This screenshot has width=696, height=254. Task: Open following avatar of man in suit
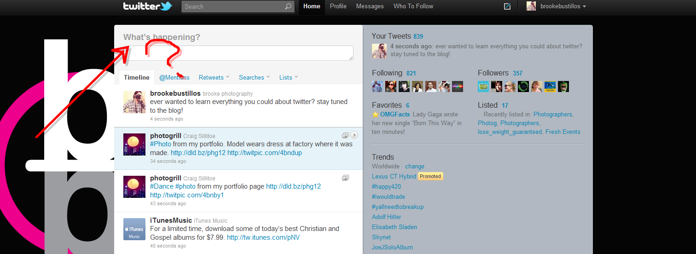coord(377,87)
